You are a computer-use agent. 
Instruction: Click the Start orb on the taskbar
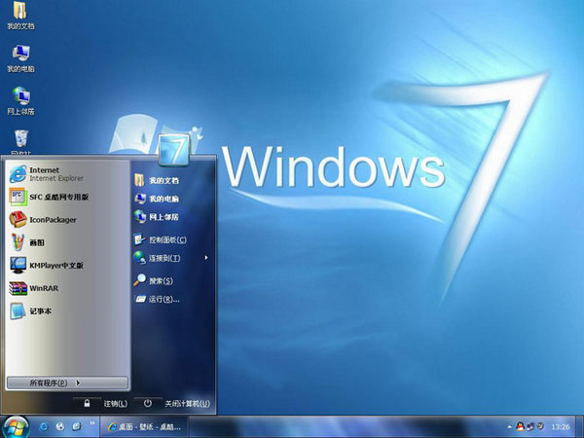pyautogui.click(x=16, y=425)
